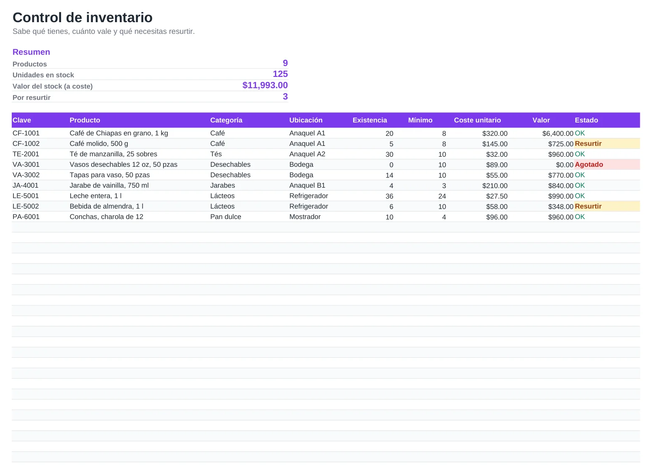Select cell with key LE-5002
This screenshot has width=652, height=474.
[x=26, y=206]
